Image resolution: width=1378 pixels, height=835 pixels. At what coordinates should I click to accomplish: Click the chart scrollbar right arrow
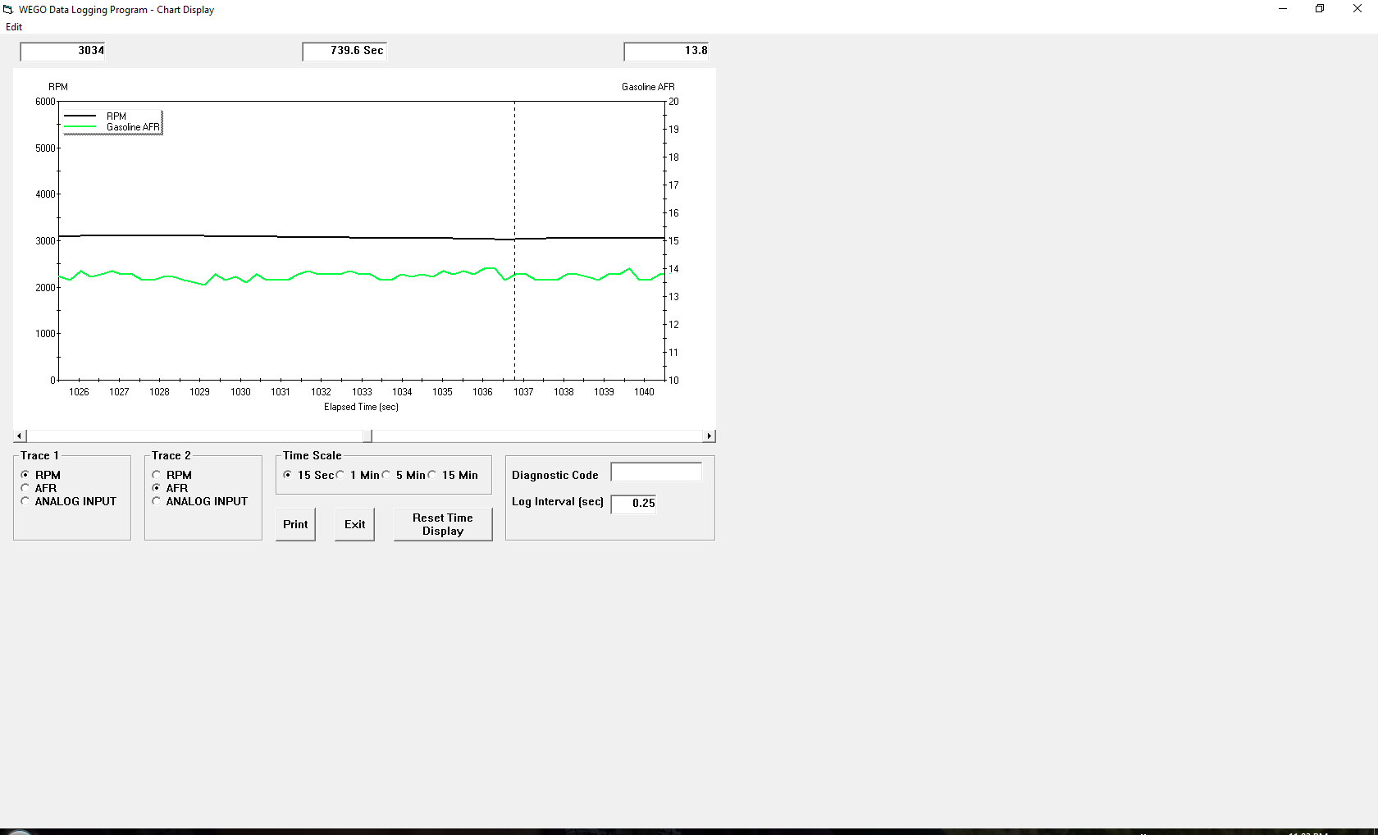pyautogui.click(x=710, y=436)
